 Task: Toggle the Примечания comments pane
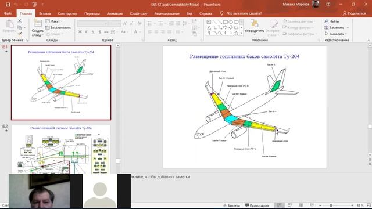click(x=257, y=206)
